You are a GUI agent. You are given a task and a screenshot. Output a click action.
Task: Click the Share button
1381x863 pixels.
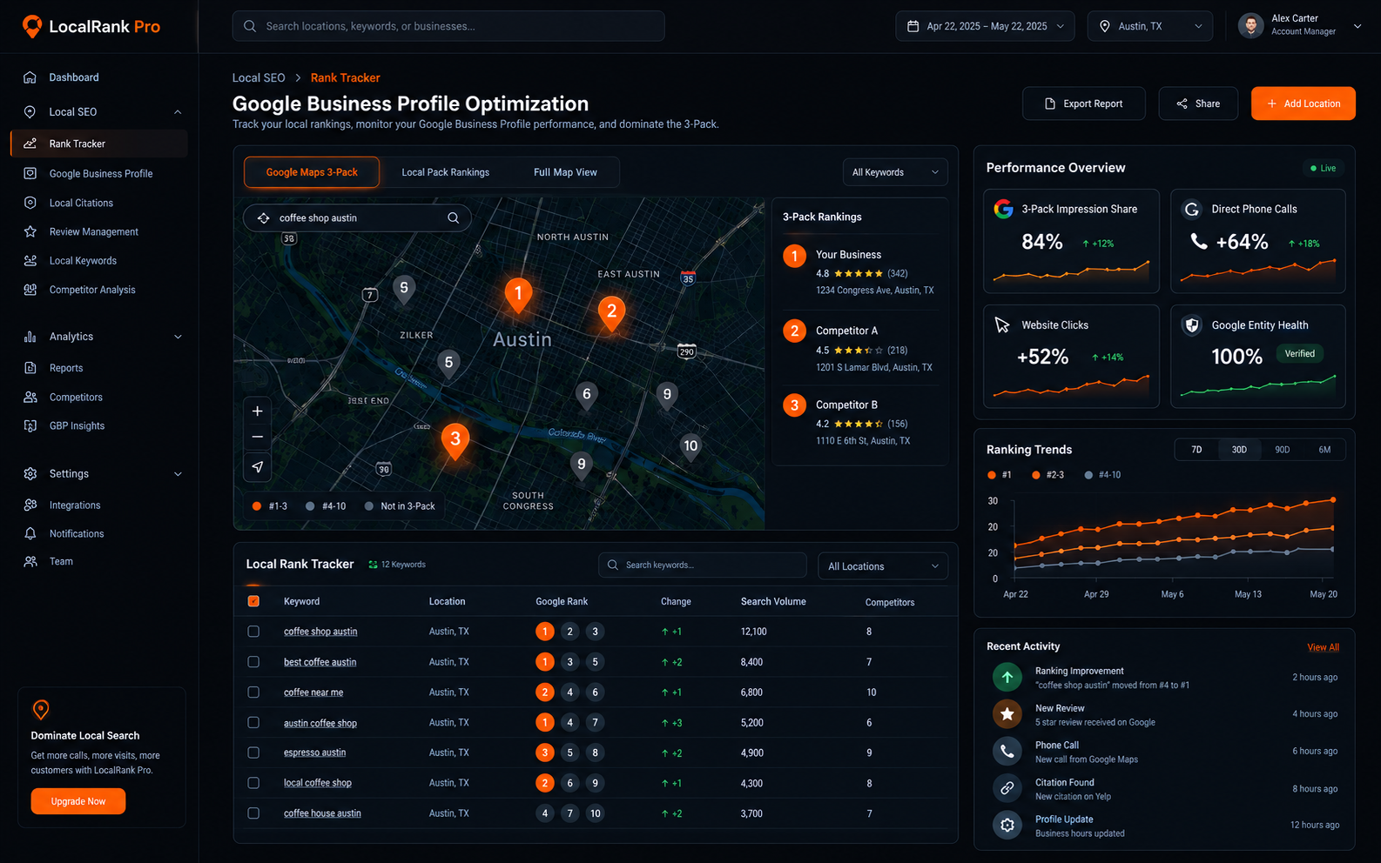pyautogui.click(x=1198, y=104)
